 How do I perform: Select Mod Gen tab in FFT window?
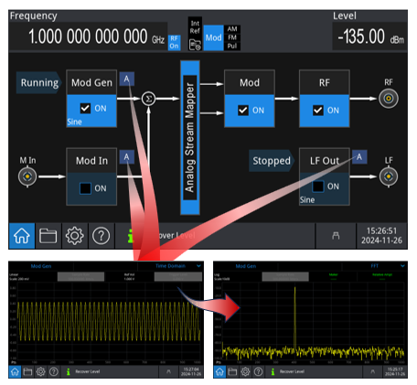point(246,266)
